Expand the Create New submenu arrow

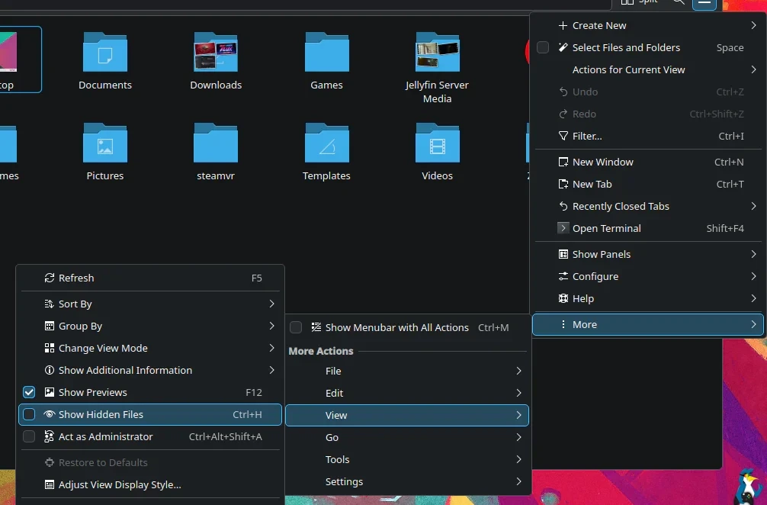(753, 25)
